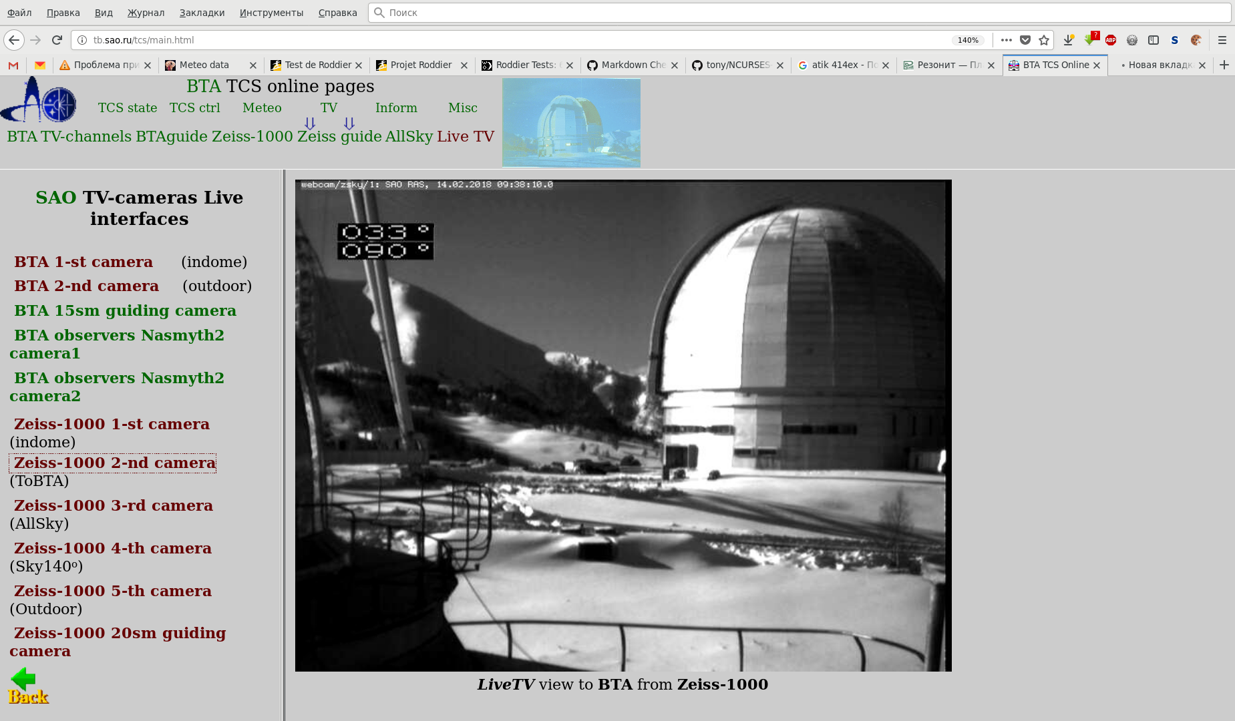This screenshot has height=721, width=1235.
Task: Click green Back arrow icon
Action: click(x=28, y=686)
